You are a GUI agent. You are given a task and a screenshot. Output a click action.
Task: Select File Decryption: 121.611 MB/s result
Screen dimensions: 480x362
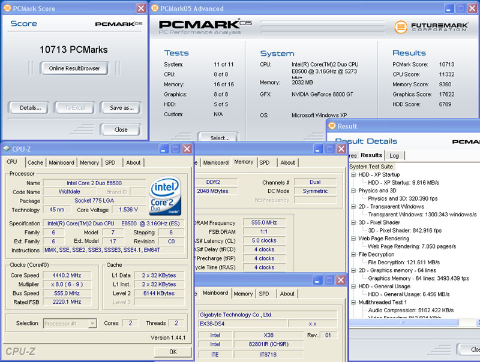coord(404,263)
